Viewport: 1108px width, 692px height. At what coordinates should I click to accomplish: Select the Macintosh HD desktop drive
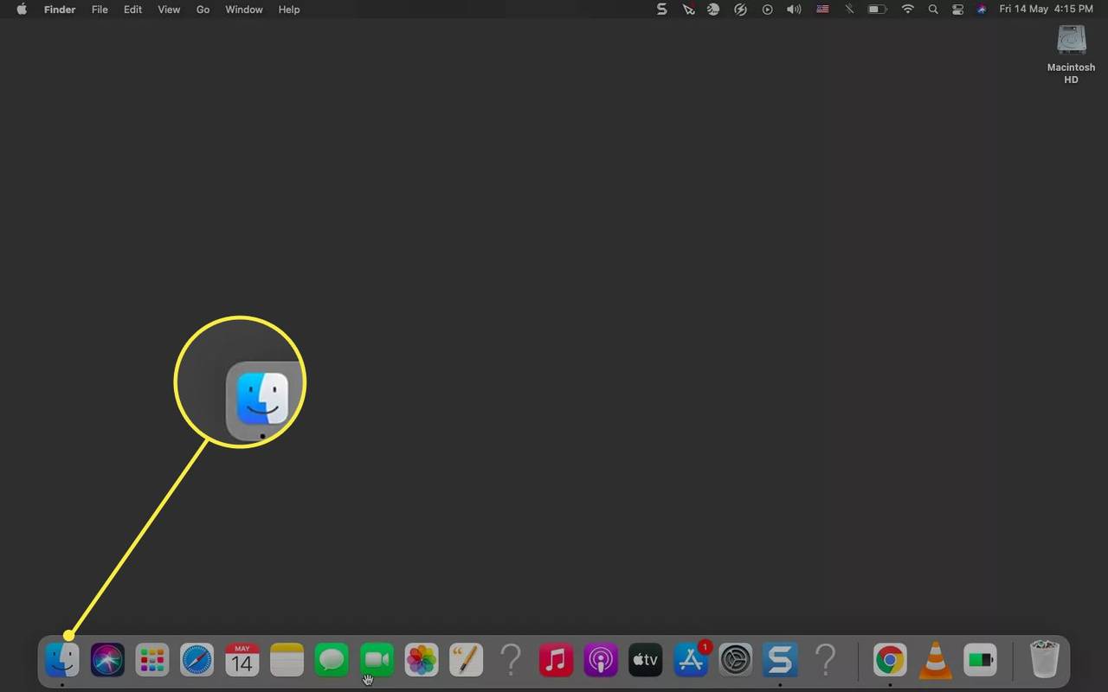pos(1072,54)
